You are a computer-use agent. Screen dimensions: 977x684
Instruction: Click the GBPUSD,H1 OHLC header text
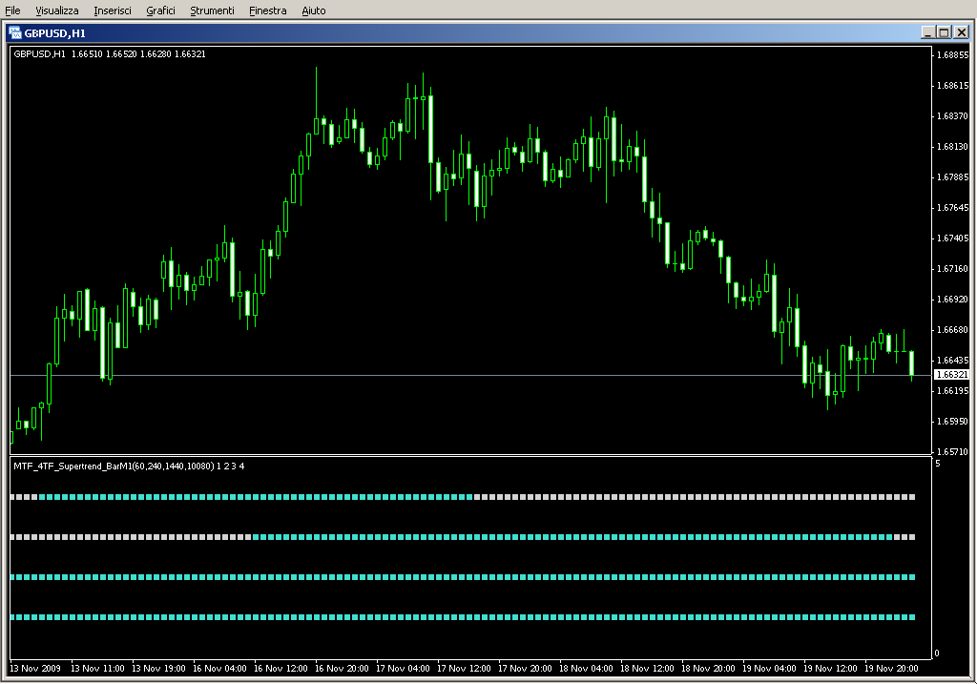coord(110,54)
